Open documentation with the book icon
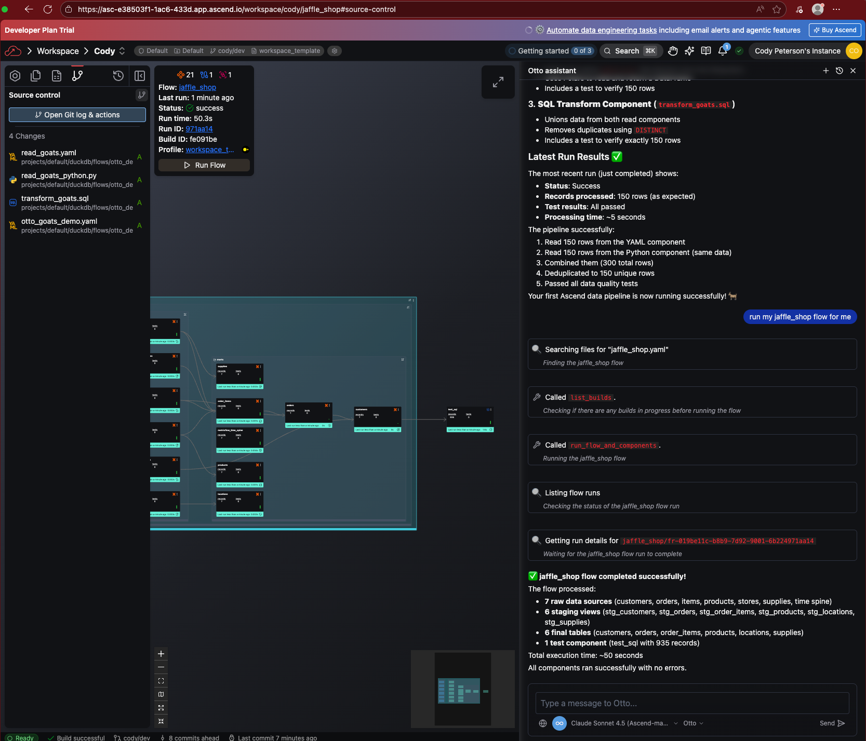This screenshot has width=866, height=741. coord(705,51)
